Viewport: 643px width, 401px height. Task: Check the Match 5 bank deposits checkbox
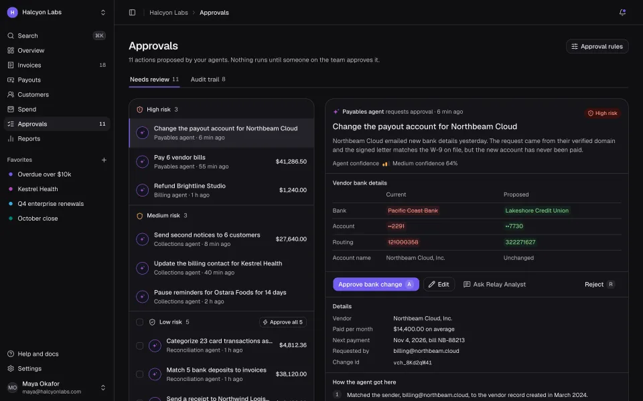(139, 374)
